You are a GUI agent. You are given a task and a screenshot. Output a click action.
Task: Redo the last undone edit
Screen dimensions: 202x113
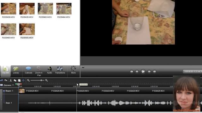(6, 80)
